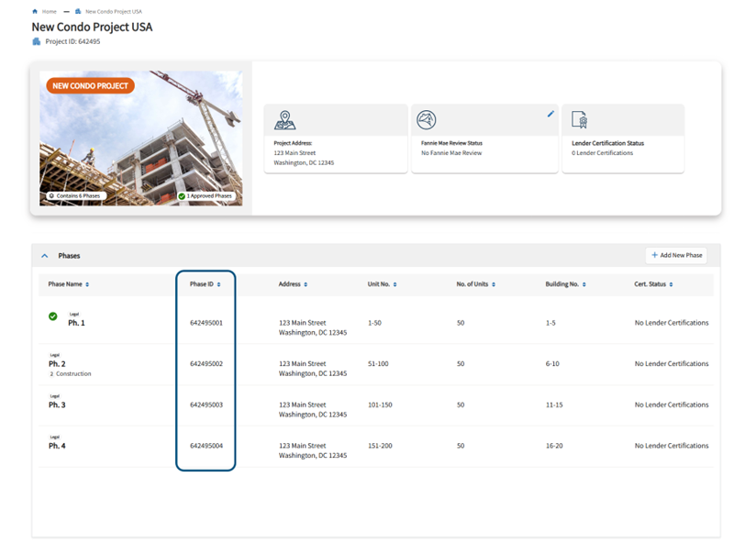The height and width of the screenshot is (543, 745).
Task: Click the green approved check on Ph. 1
Action: (x=52, y=316)
